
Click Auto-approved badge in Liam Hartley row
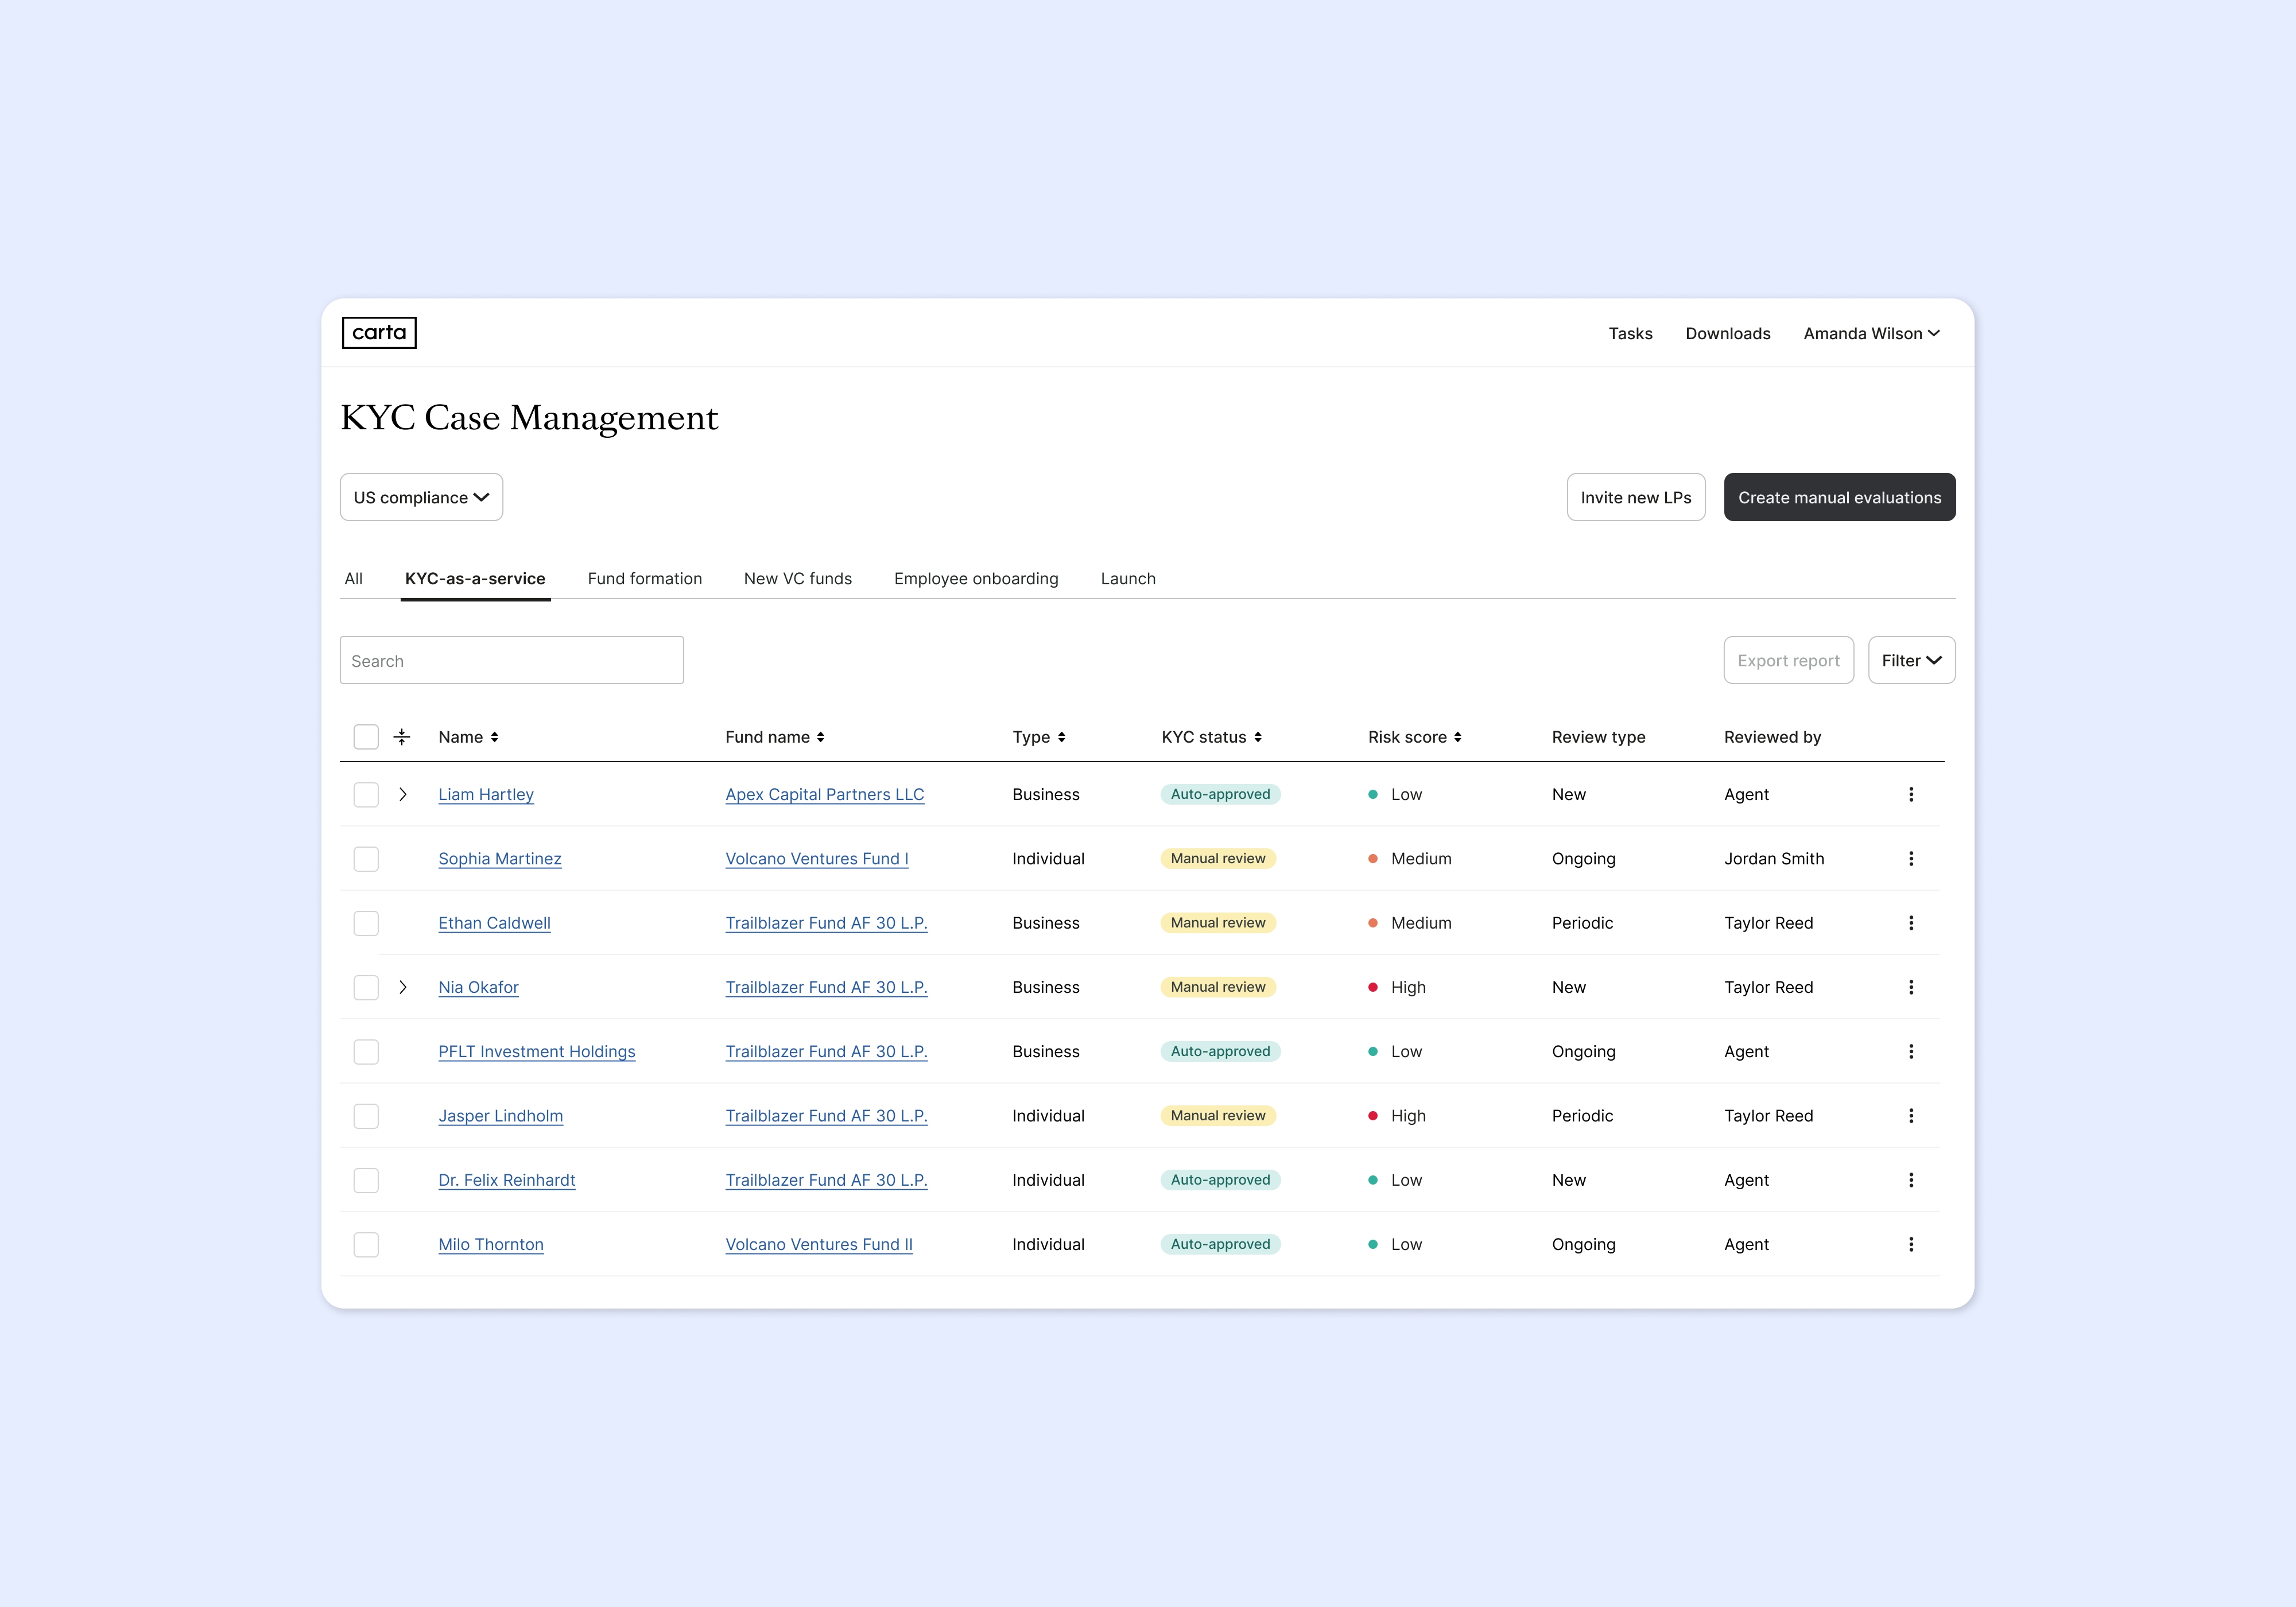tap(1220, 794)
